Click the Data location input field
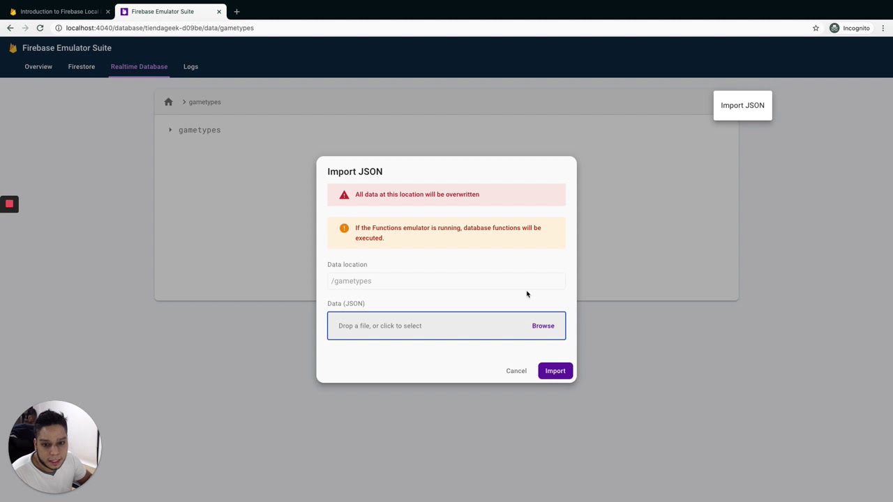This screenshot has width=893, height=502. pyautogui.click(x=446, y=281)
